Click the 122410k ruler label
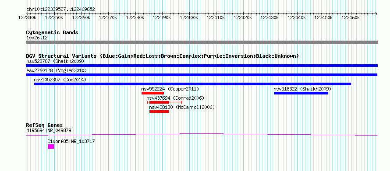390x171 pixels. 216,18
